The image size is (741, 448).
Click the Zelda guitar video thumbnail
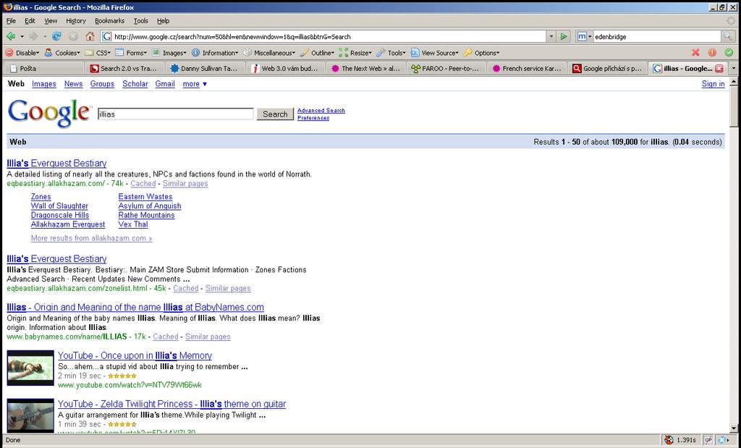click(x=30, y=415)
